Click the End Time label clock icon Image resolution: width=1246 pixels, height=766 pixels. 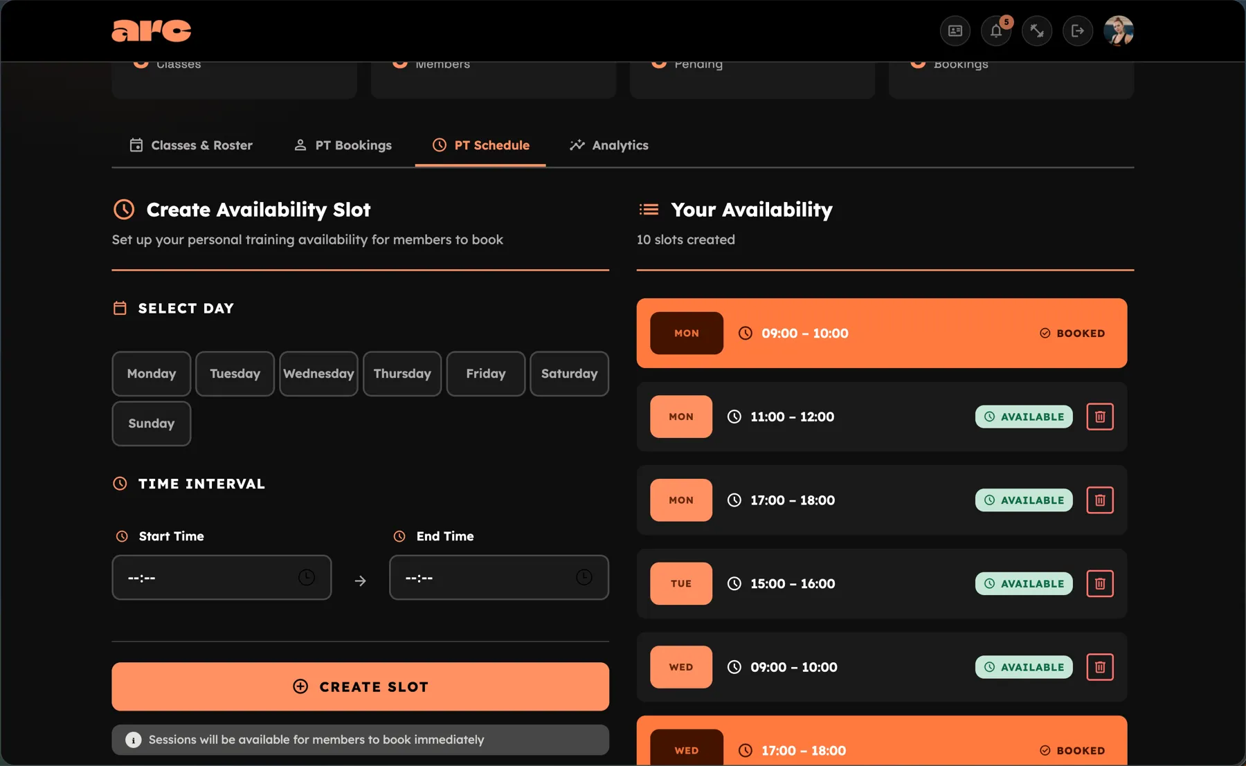pyautogui.click(x=399, y=536)
